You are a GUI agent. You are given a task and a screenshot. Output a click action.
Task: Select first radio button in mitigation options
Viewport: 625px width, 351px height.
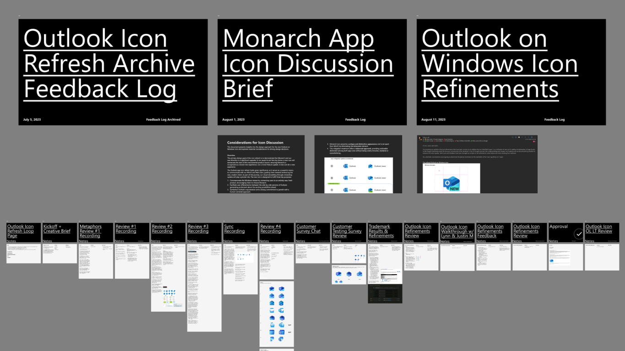click(x=332, y=166)
